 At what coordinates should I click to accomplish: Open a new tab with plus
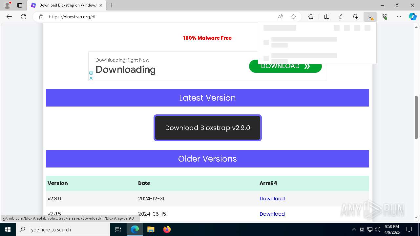click(x=112, y=5)
